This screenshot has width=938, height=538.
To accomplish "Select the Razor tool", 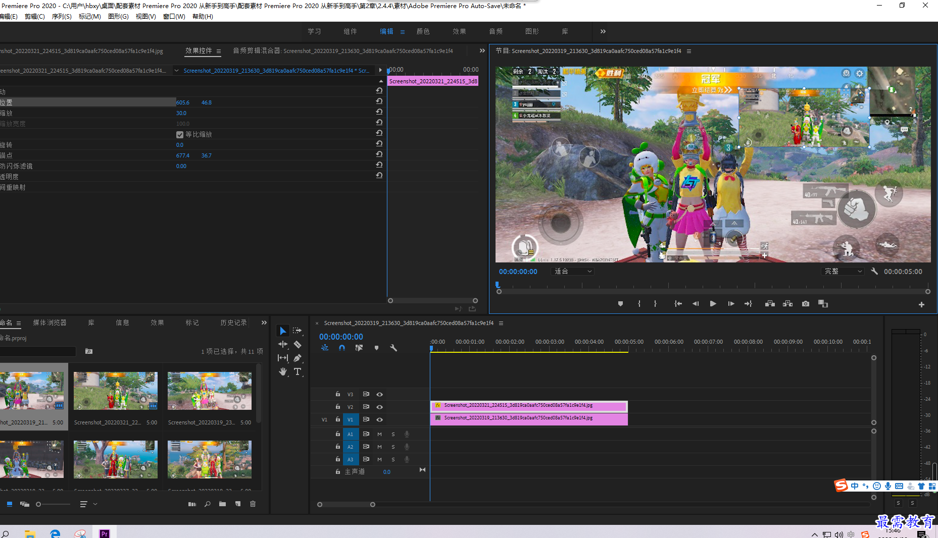I will click(x=298, y=344).
